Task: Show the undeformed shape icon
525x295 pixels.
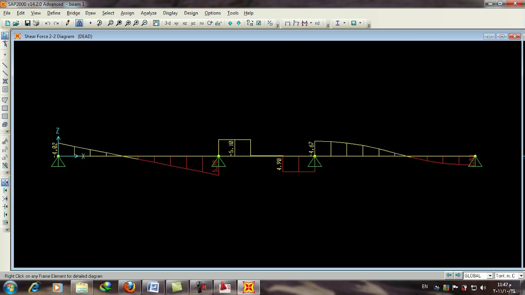Action: tap(288, 23)
